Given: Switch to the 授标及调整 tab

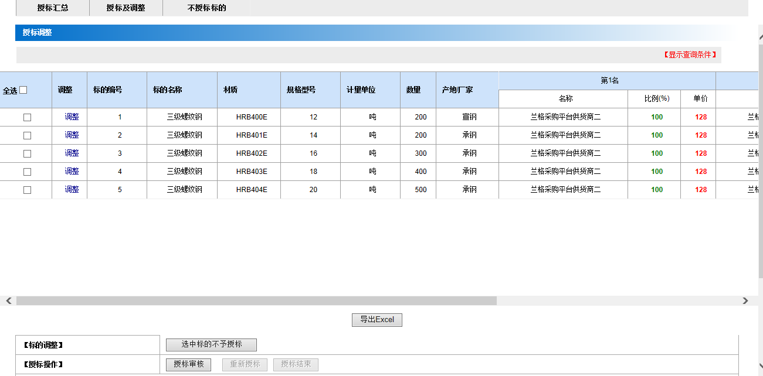Looking at the screenshot, I should [x=126, y=8].
